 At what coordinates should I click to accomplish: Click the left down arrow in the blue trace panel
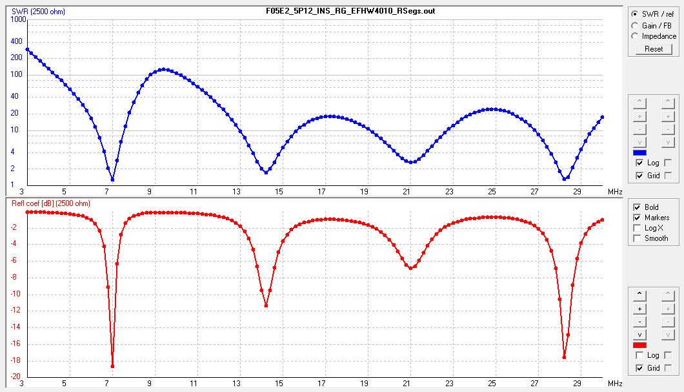pos(639,142)
